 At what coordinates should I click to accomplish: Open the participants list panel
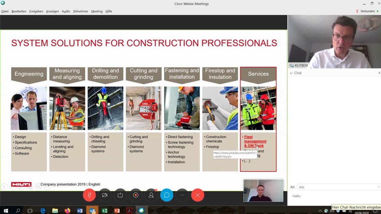pyautogui.click(x=151, y=195)
